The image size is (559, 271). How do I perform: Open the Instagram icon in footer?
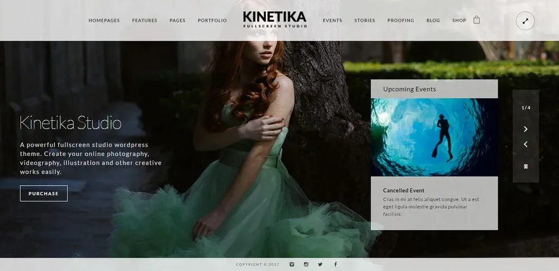pos(306,264)
